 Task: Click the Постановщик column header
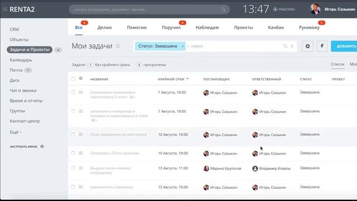tap(216, 79)
